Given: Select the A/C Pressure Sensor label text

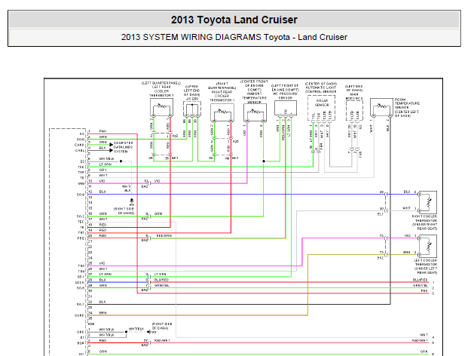Looking at the screenshot, I should (285, 92).
